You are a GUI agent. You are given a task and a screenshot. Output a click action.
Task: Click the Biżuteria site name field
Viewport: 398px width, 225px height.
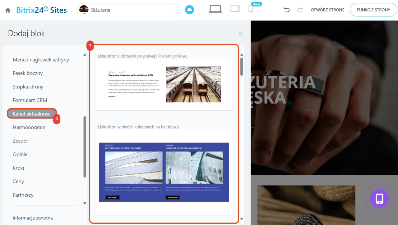click(x=128, y=10)
